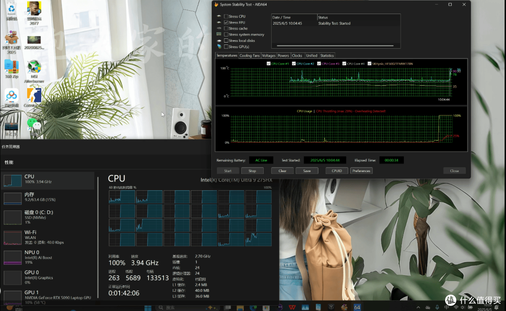Click the Close button in AIDA64
Image resolution: width=506 pixels, height=311 pixels.
click(454, 171)
